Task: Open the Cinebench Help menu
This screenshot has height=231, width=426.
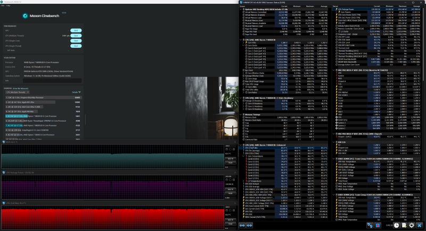Action: click(9, 5)
